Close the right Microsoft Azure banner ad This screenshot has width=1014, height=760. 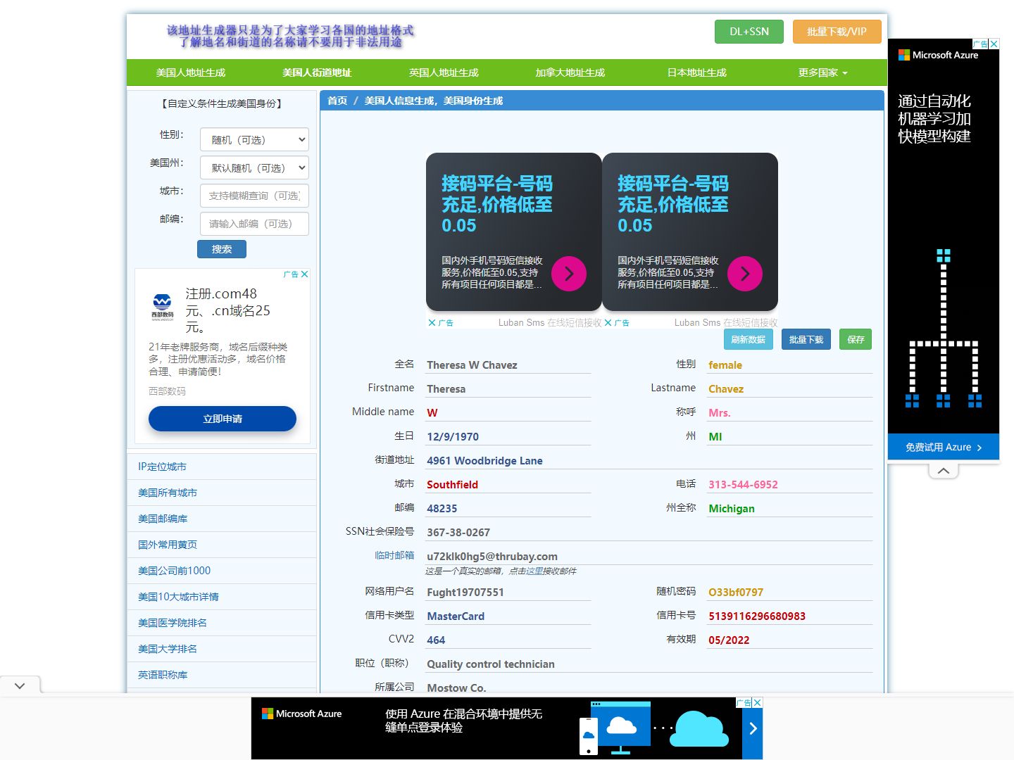pos(994,44)
